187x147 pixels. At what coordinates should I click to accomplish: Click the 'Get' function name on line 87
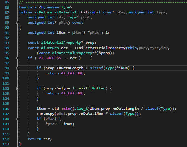tap(84, 12)
